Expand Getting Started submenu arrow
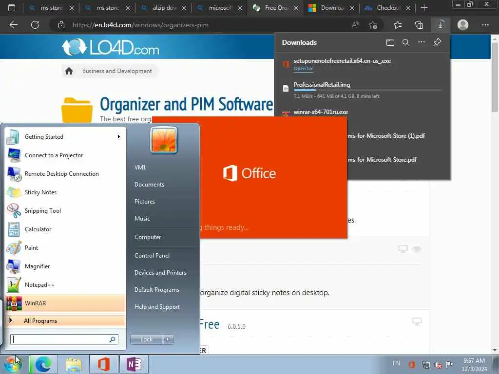 click(119, 137)
